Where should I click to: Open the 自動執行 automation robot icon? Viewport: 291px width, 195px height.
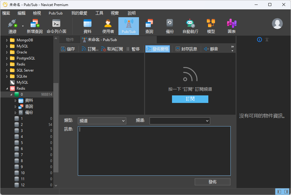tap(190, 26)
